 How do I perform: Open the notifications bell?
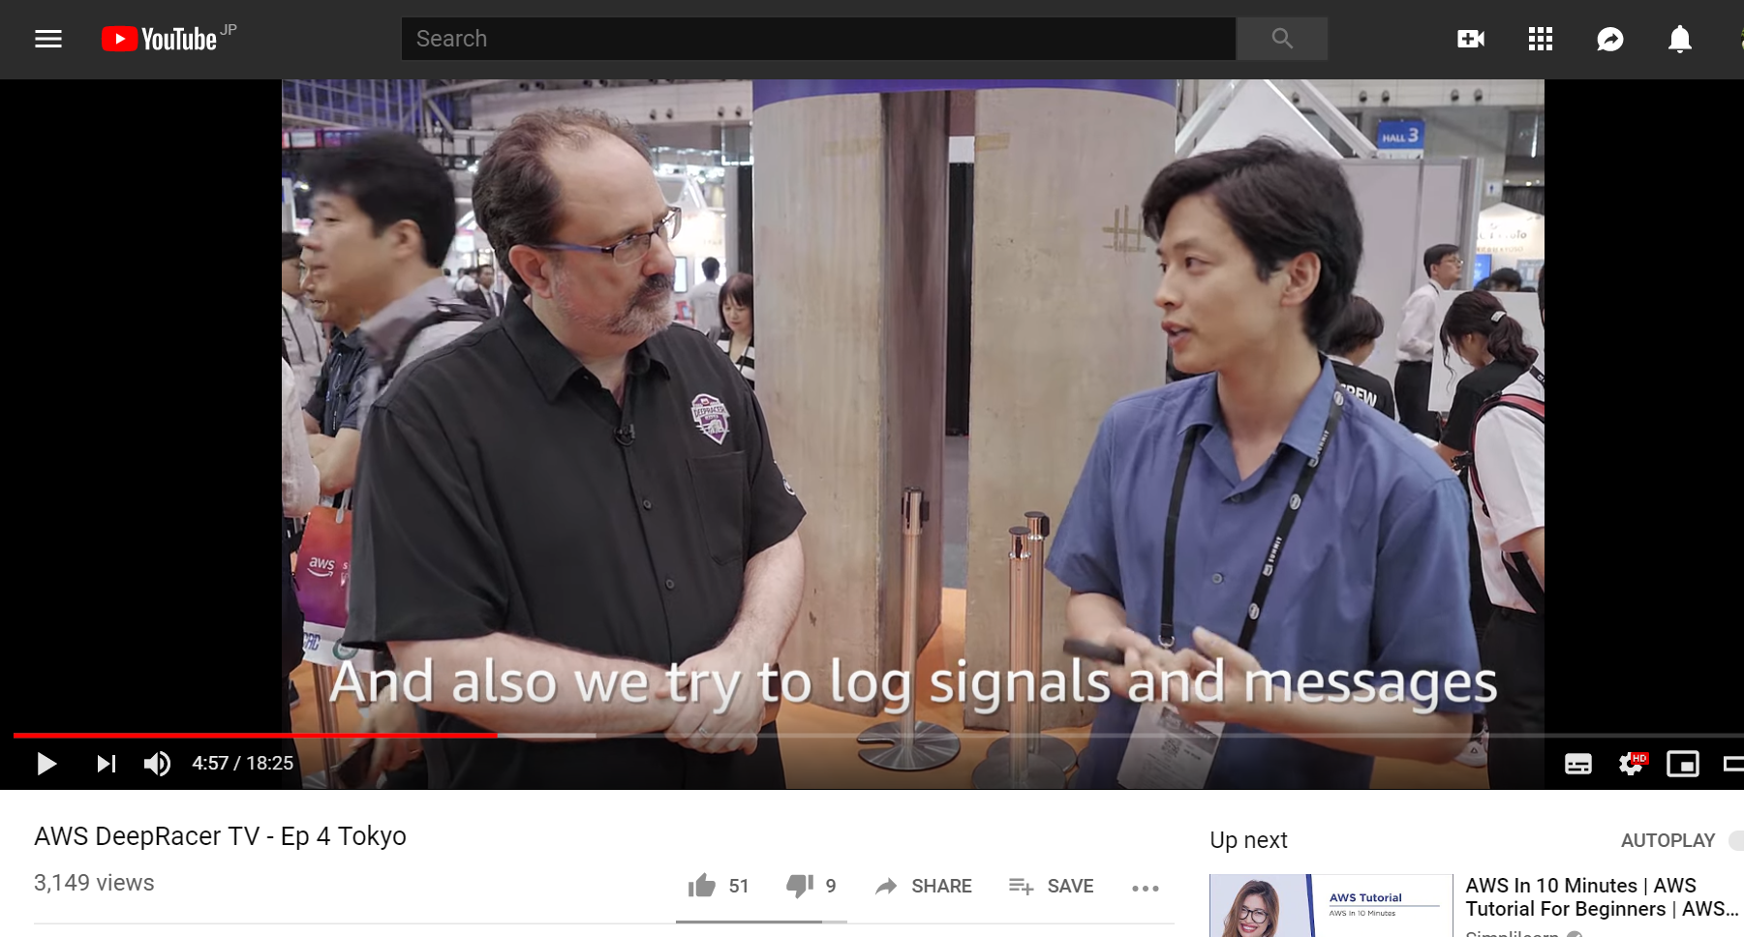click(1679, 39)
